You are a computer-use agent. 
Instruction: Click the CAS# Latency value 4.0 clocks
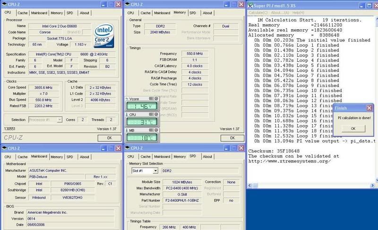195,66
